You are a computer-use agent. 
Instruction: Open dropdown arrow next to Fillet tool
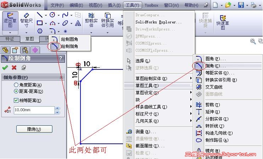[58, 31]
